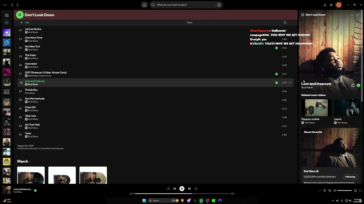The width and height of the screenshot is (364, 204).
Task: Open the Browse icon in search bar
Action: (219, 5)
